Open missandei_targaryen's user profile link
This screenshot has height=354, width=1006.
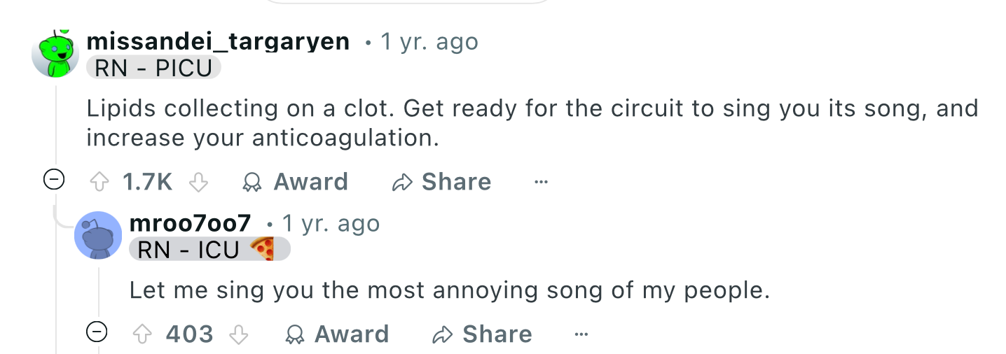218,42
